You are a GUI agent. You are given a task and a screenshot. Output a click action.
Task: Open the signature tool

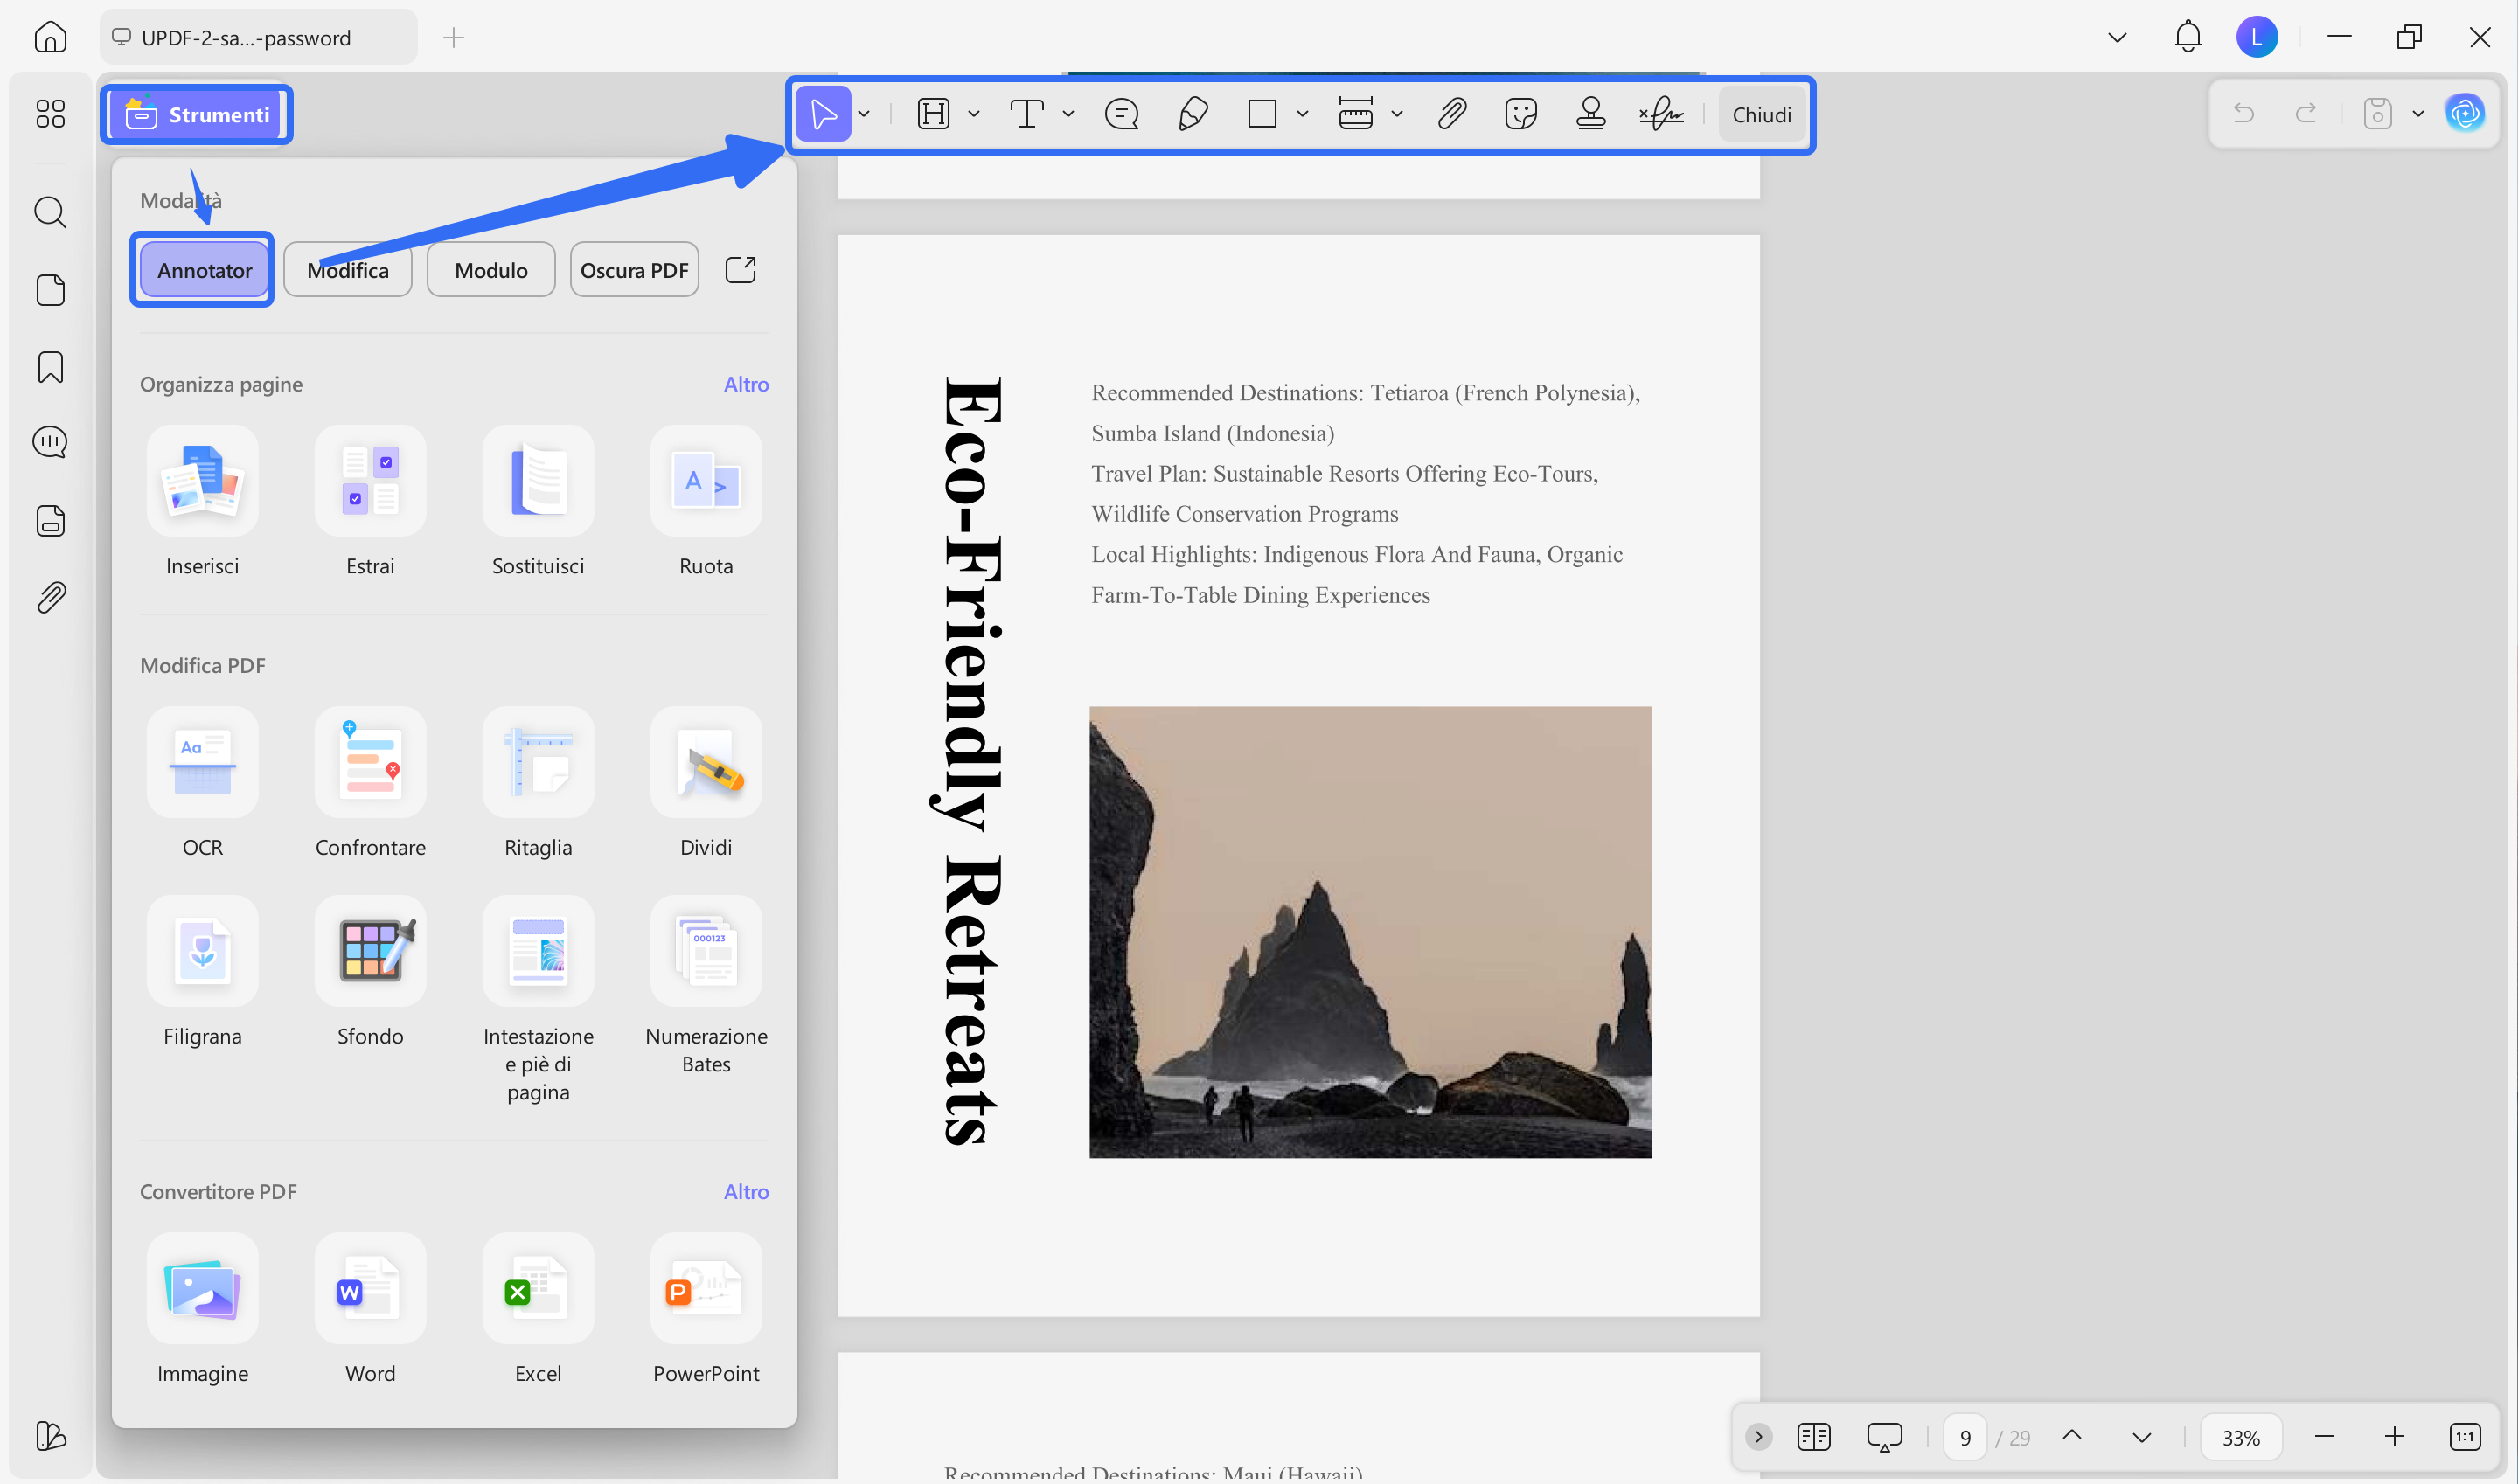tap(1662, 114)
